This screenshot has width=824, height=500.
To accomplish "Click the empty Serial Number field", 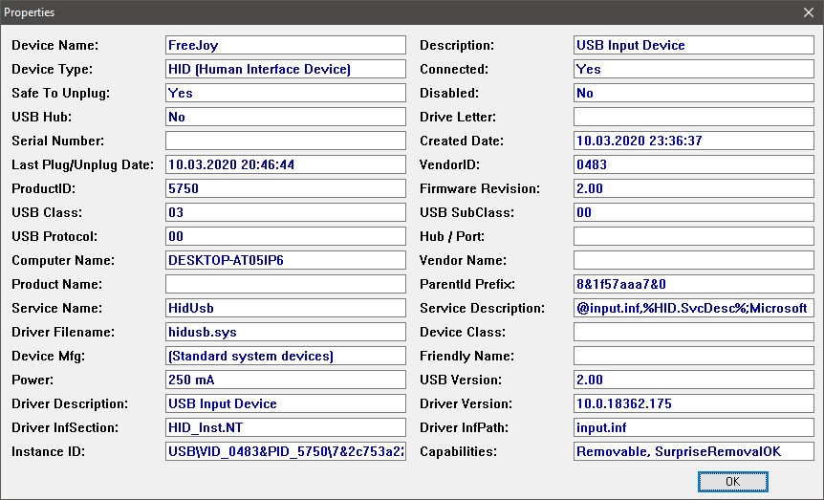I will [286, 141].
